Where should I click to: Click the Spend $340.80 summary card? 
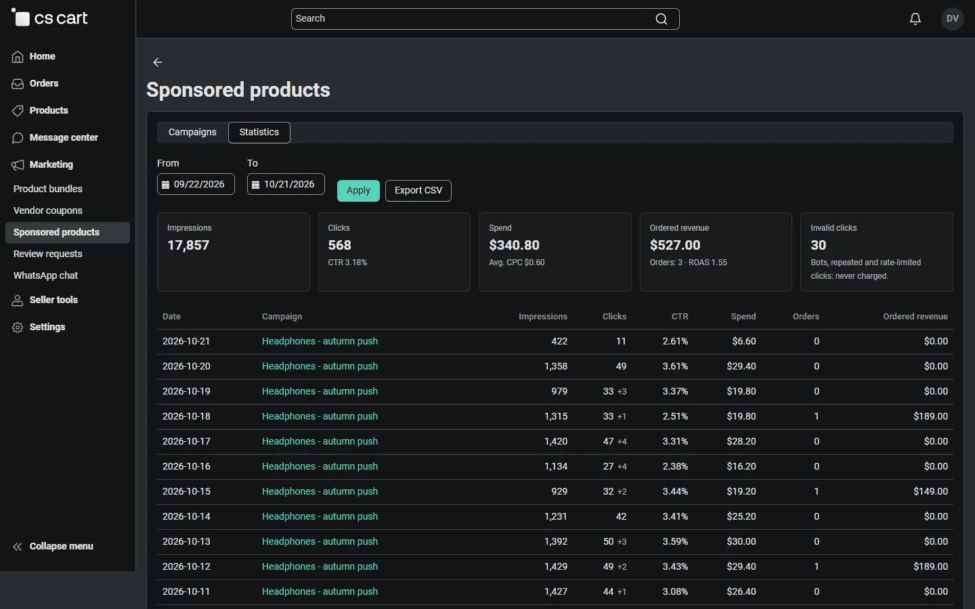(x=555, y=252)
